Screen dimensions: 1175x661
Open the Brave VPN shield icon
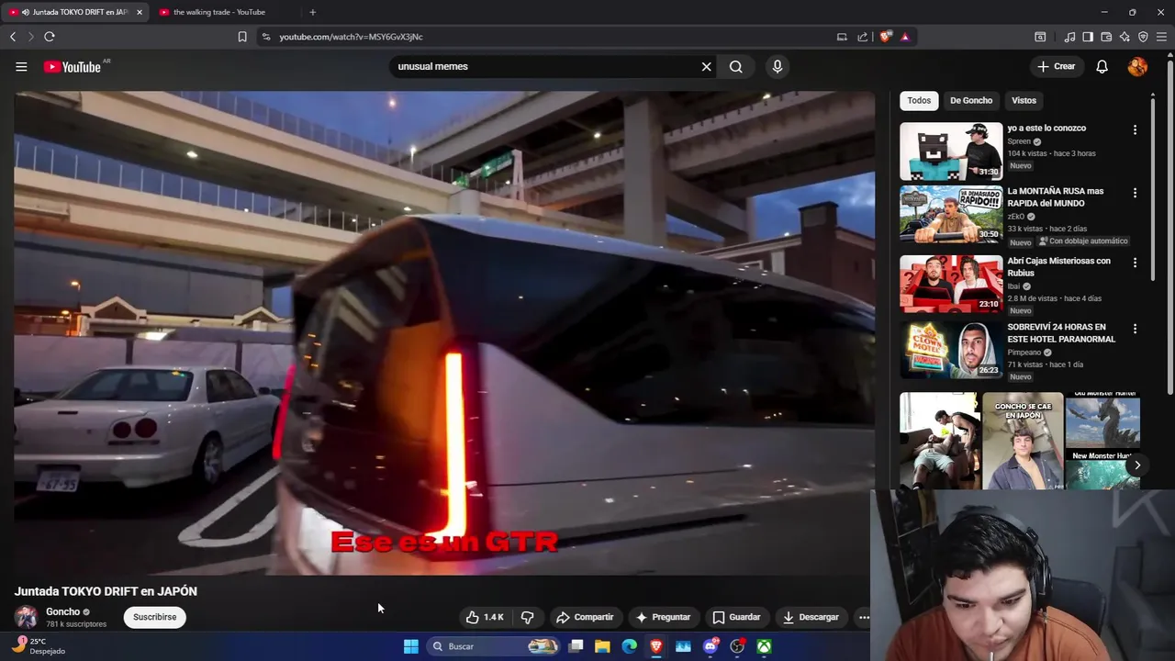(x=1143, y=37)
